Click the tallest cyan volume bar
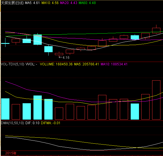Viewport: 163px width, 156px height. [x=38, y=108]
